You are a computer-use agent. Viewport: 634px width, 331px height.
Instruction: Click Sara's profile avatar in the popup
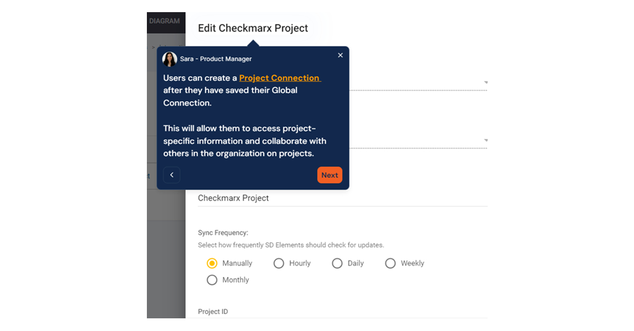pyautogui.click(x=170, y=59)
